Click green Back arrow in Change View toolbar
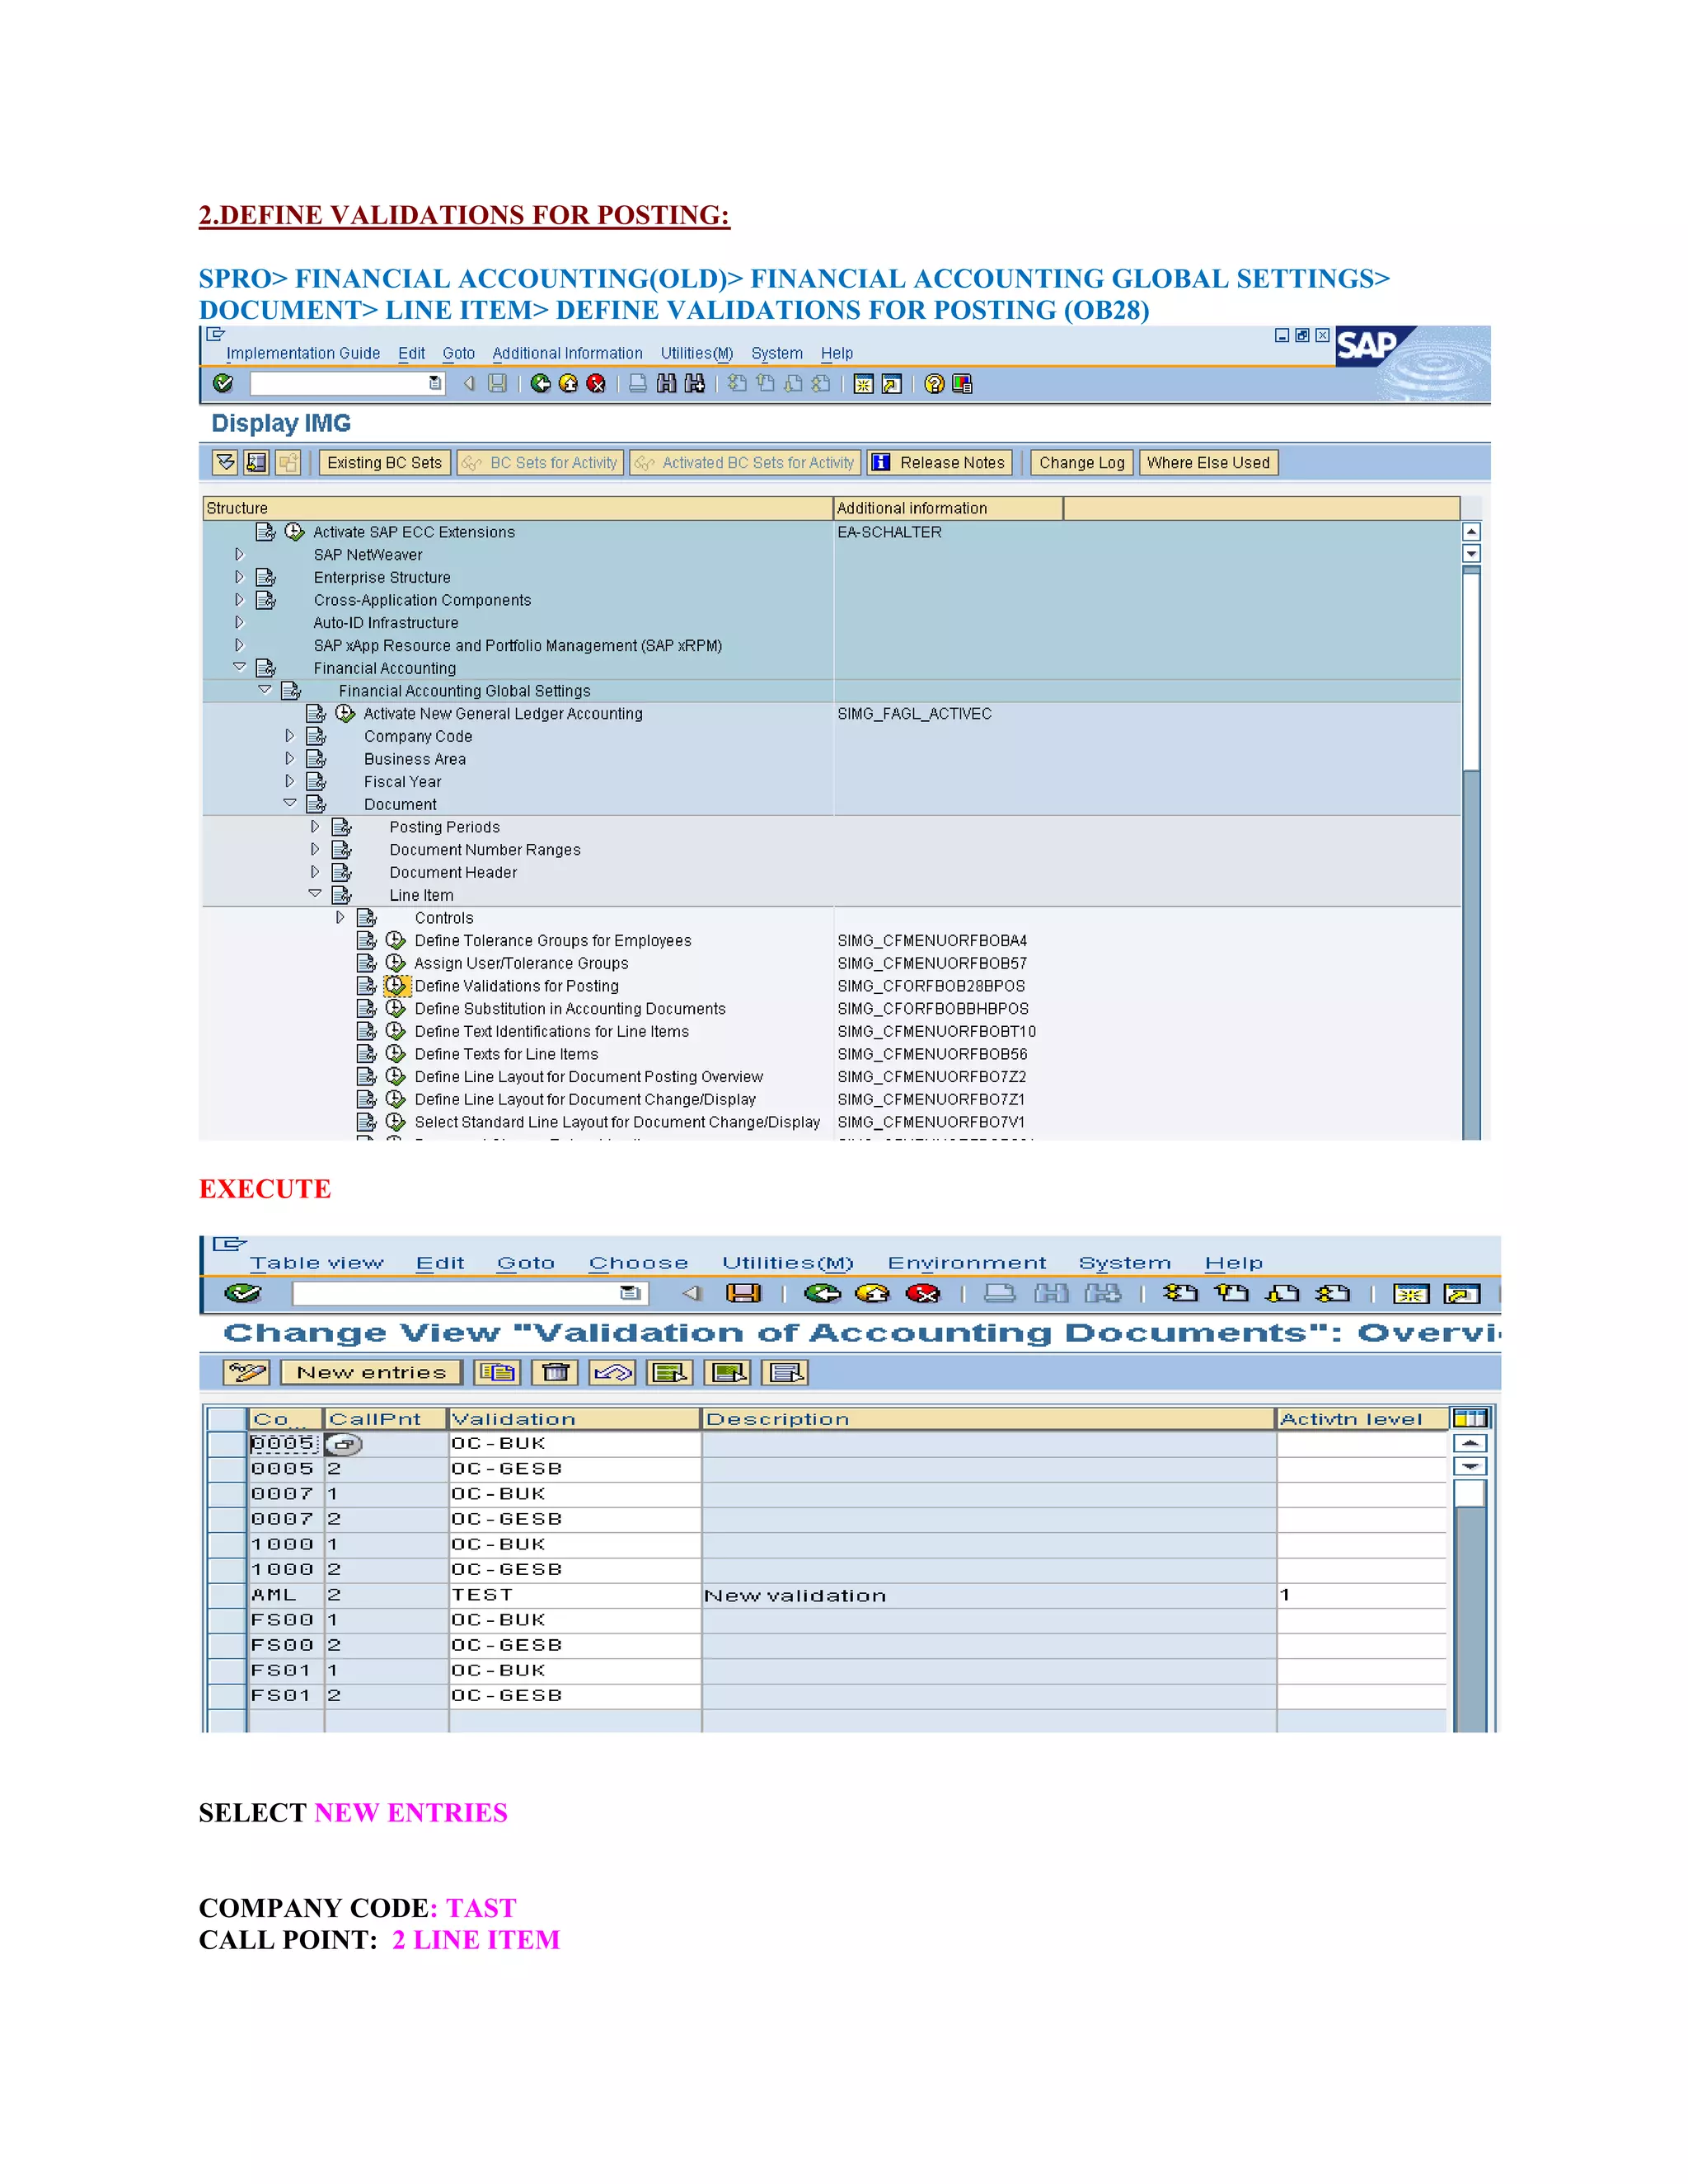Viewport: 1688px width, 2184px height. pos(823,1293)
